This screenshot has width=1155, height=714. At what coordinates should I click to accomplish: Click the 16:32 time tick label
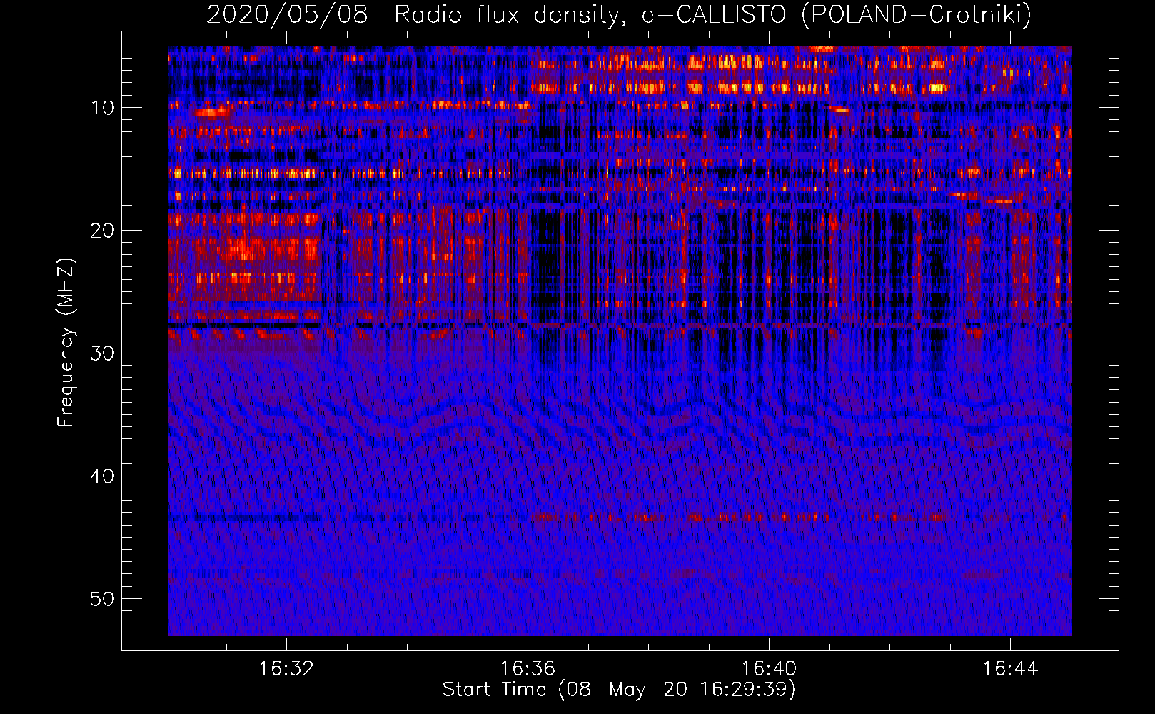[x=286, y=669]
